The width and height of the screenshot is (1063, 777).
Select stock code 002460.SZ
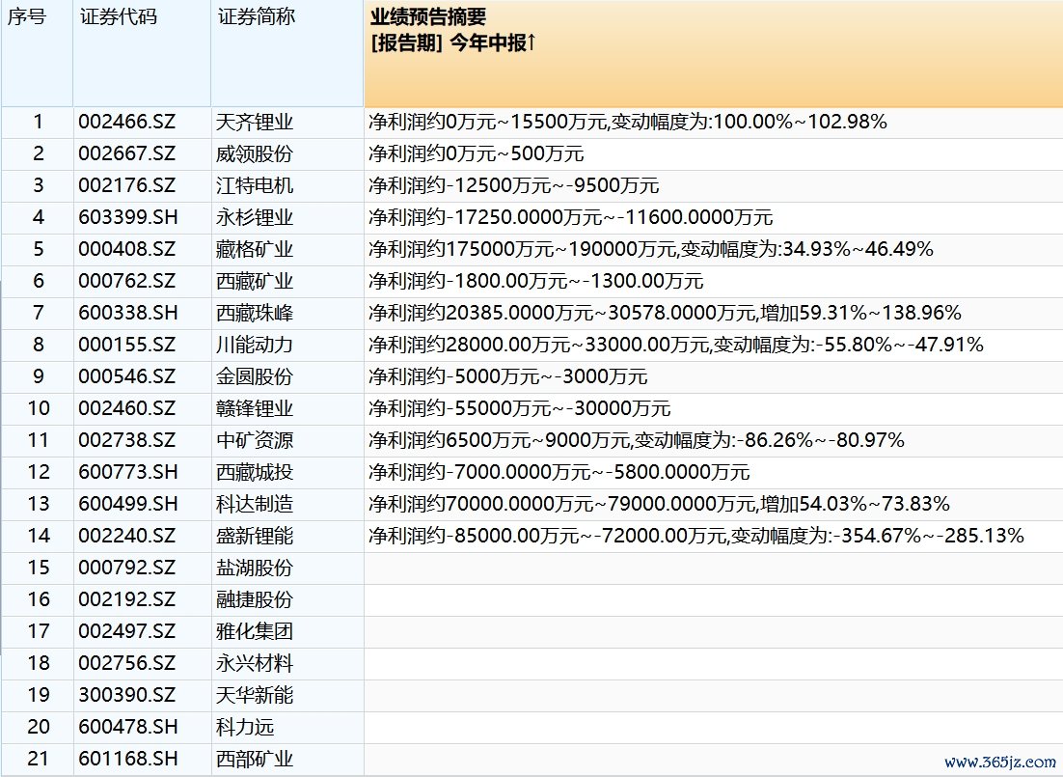pos(126,408)
